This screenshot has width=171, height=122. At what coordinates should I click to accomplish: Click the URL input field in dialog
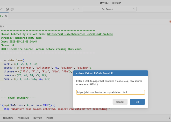tap(110, 92)
